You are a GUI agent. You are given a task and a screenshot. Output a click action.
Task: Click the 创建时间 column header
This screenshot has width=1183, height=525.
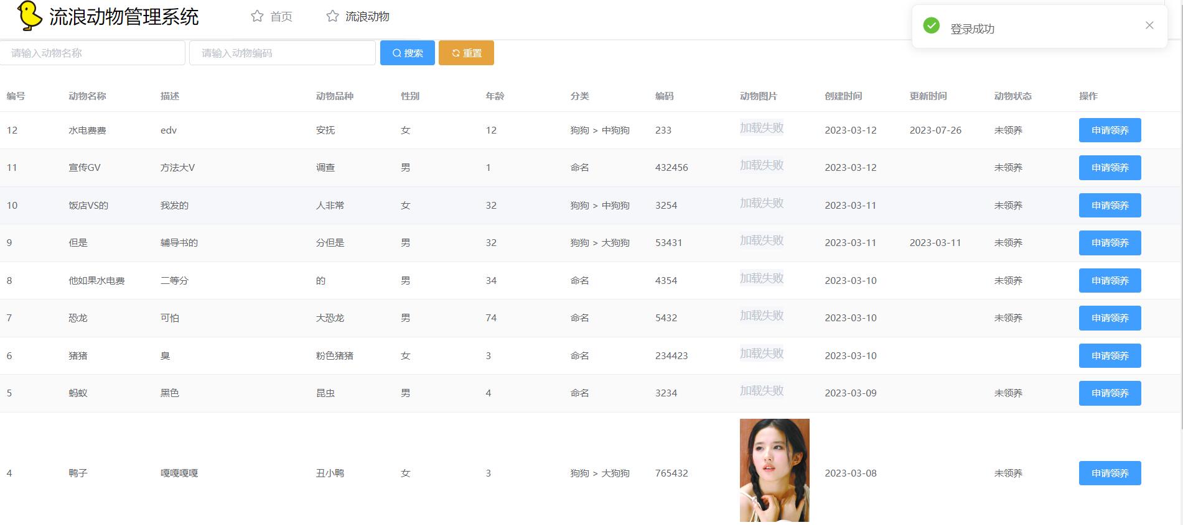[x=843, y=96]
